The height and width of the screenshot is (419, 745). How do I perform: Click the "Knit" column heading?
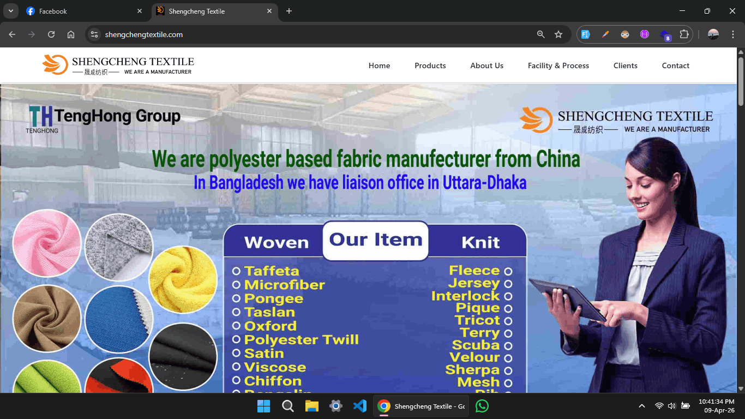click(480, 243)
